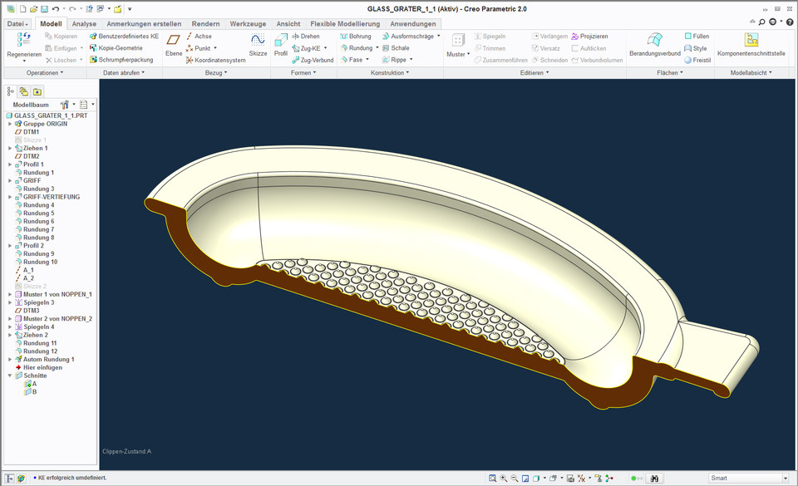Select the Berandungsverbund surface tool
Screen dimensions: 798x486
[x=653, y=39]
